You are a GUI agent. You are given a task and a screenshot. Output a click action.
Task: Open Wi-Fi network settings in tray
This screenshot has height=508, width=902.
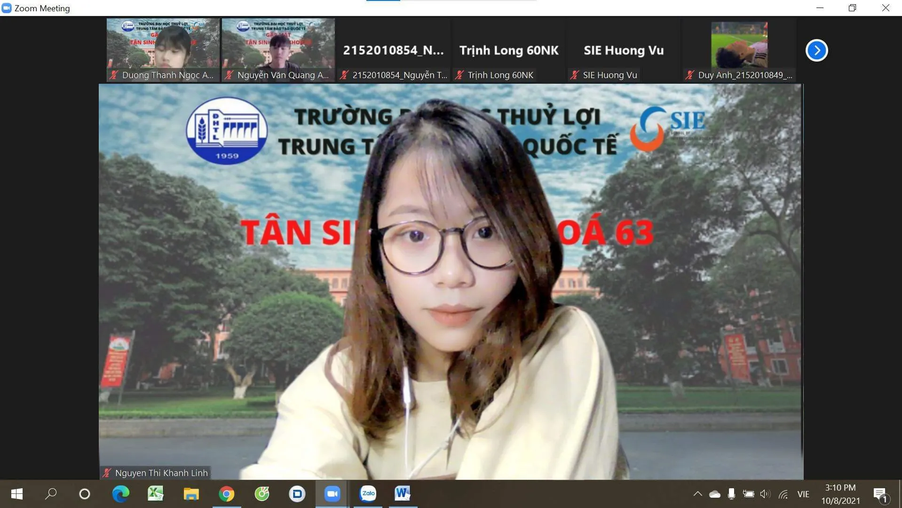783,494
